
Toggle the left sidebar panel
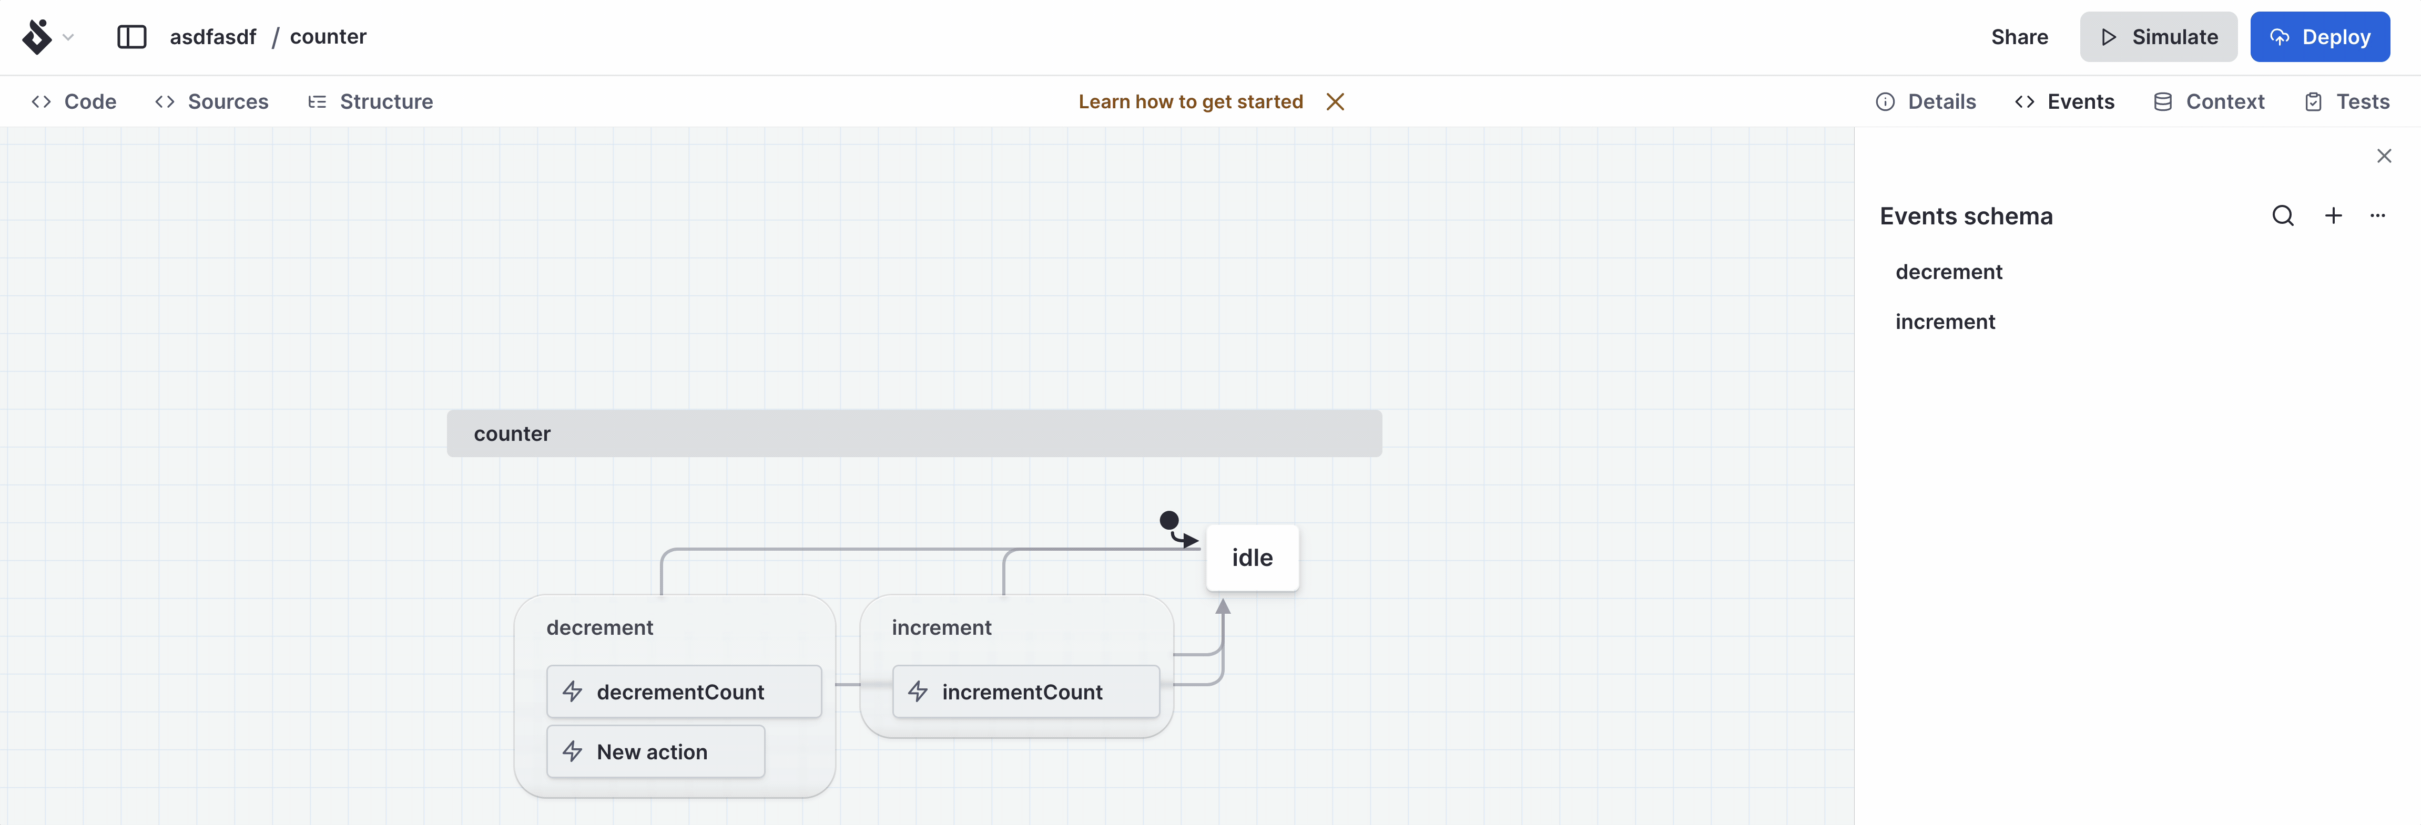coord(131,37)
